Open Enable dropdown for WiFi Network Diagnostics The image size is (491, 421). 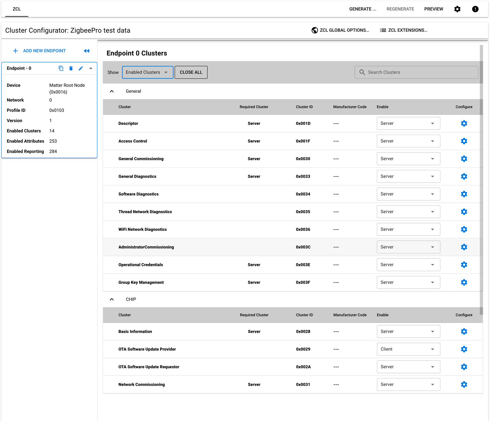pyautogui.click(x=408, y=229)
